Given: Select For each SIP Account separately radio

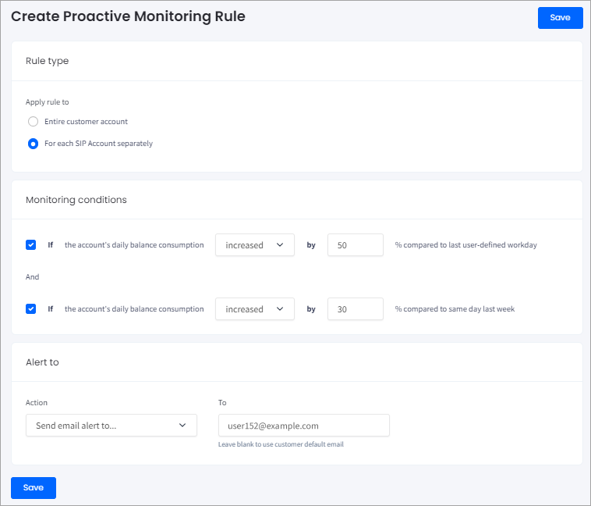Looking at the screenshot, I should (34, 144).
